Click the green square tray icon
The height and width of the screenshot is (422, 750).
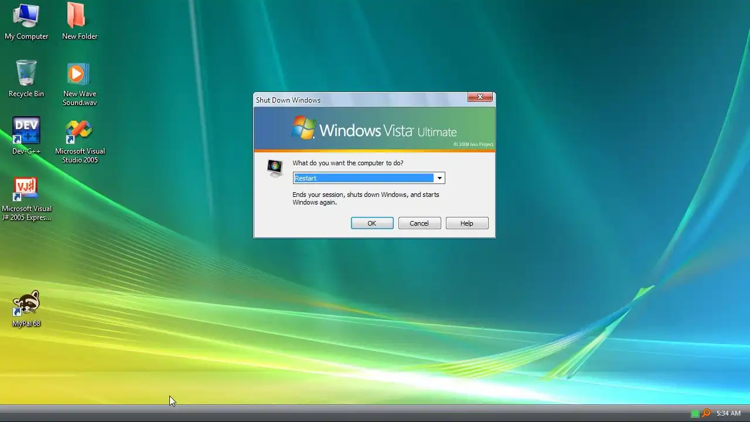tap(695, 413)
